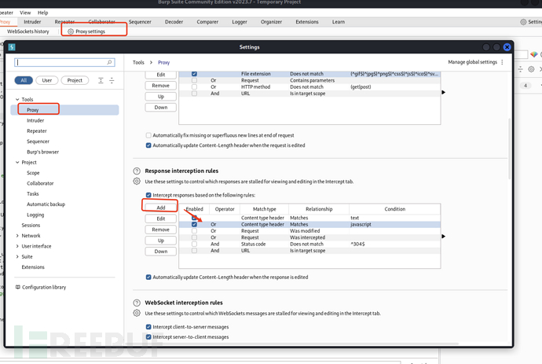
Task: Open the Manage global settings kebab menu
Action: coord(503,62)
